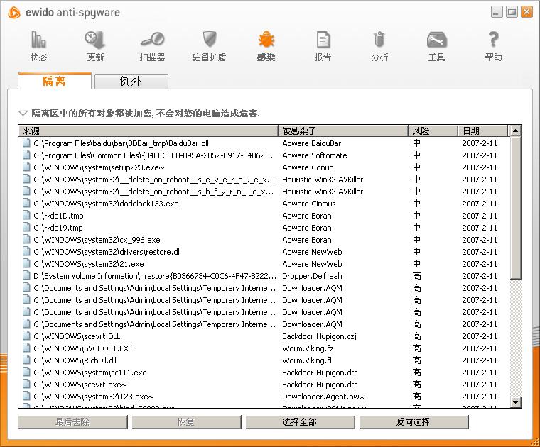Viewport: 540px width, 447px height.
Task: Open the 扫描器 scanner icon
Action: click(152, 40)
